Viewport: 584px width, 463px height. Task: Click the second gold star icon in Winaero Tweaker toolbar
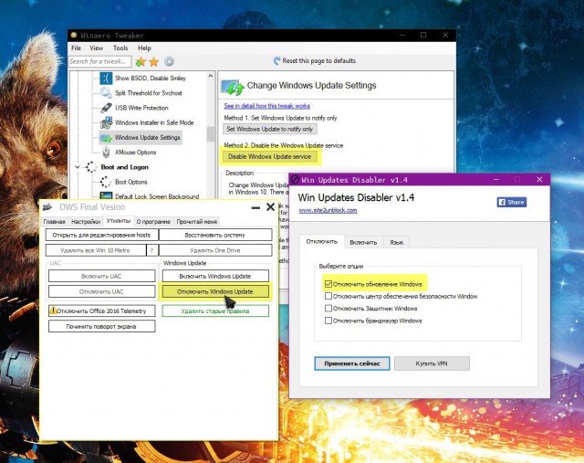[153, 61]
